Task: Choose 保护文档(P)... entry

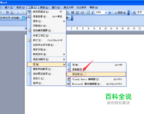Action: click(x=47, y=50)
